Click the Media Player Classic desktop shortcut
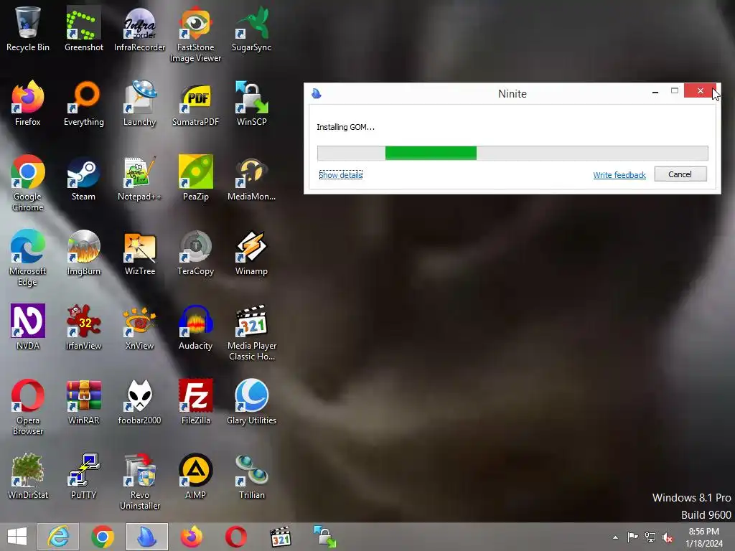The image size is (735, 551). [x=252, y=333]
